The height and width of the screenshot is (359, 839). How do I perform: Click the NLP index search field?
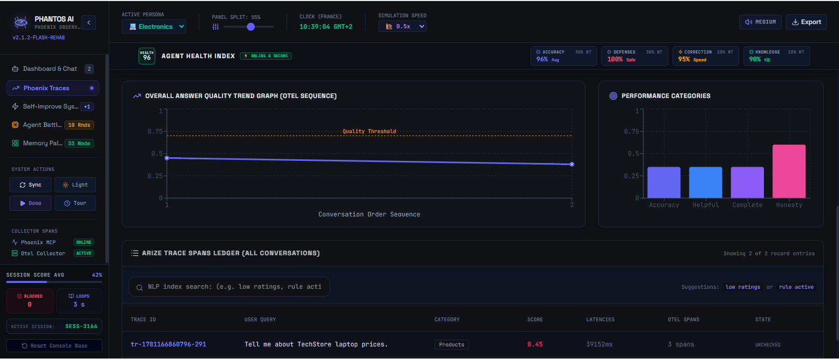coord(229,287)
